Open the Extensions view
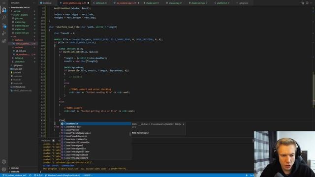This screenshot has height=177, width=315. point(4,41)
